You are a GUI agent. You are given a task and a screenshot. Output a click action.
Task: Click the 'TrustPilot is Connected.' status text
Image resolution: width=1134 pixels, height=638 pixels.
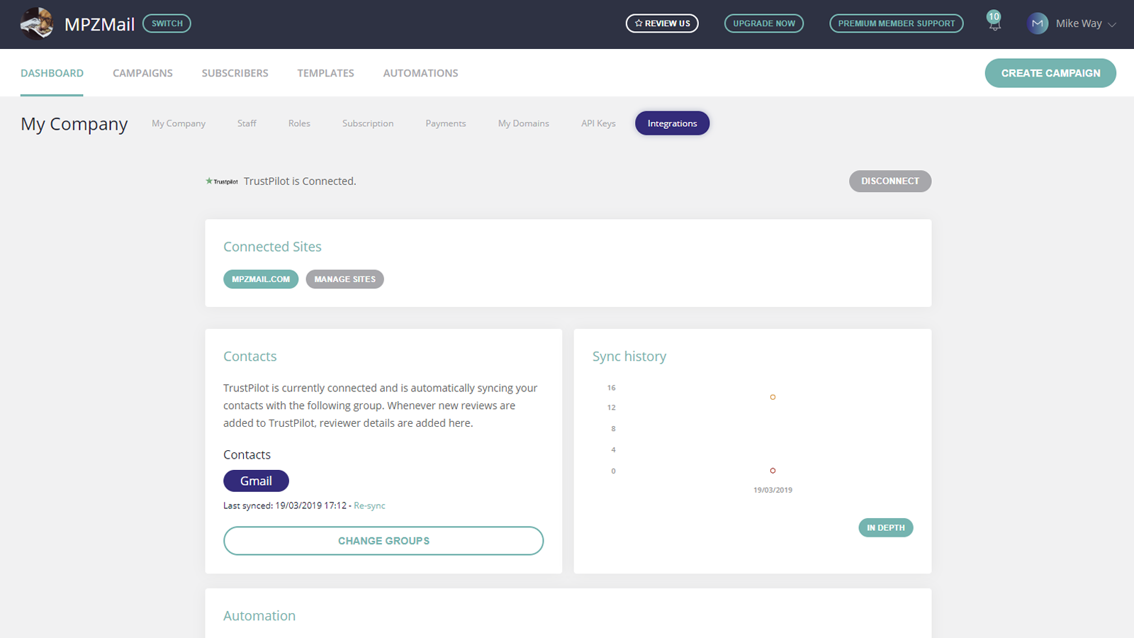300,181
